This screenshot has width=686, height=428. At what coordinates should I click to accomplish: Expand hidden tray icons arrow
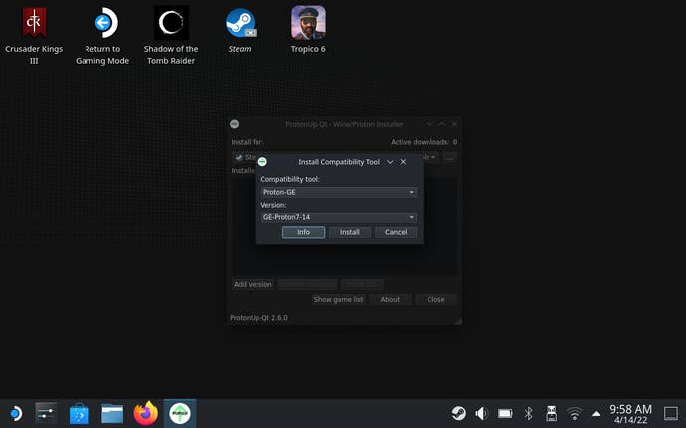(596, 413)
